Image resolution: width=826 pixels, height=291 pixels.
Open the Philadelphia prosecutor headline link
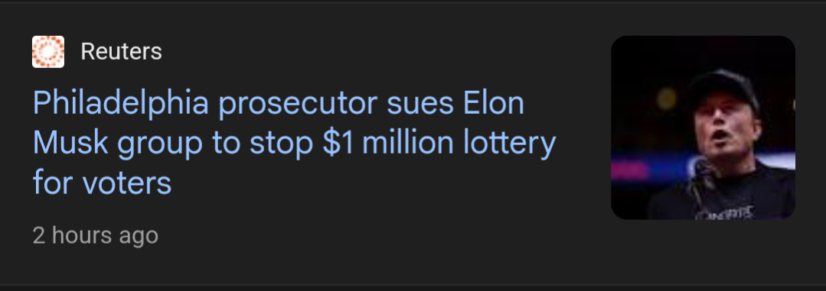click(294, 143)
